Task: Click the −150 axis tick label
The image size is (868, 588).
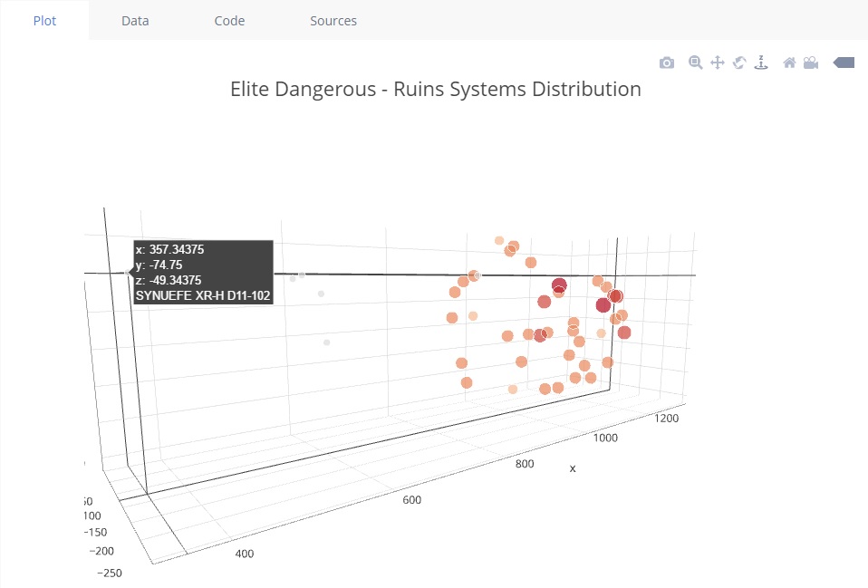Action: tap(95, 533)
